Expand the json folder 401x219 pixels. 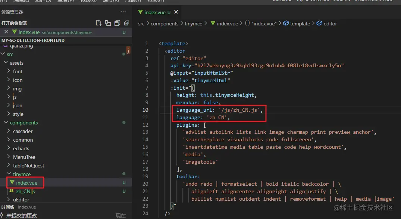click(x=9, y=105)
